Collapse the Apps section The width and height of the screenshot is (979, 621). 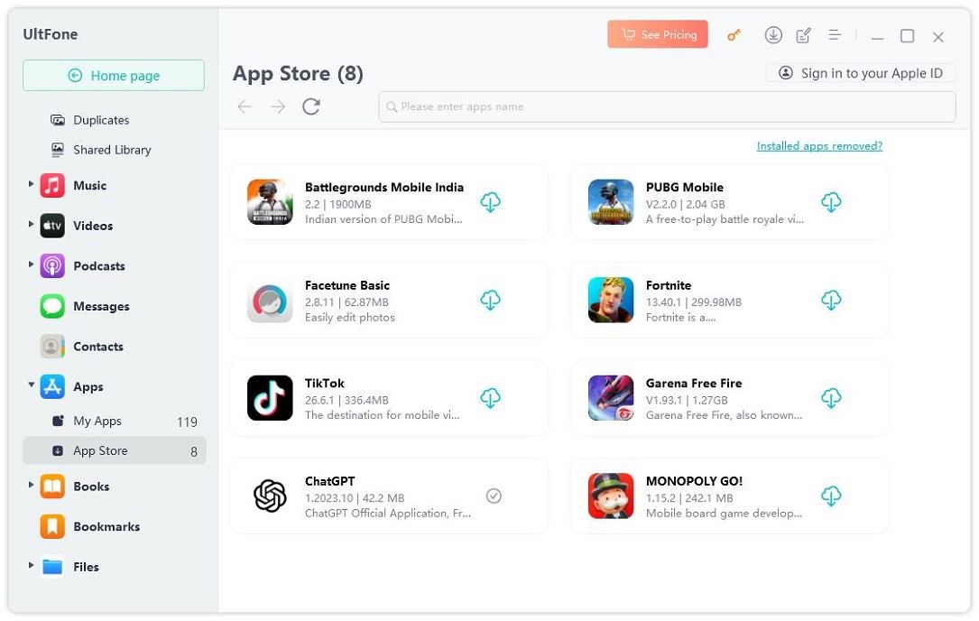[x=31, y=385]
